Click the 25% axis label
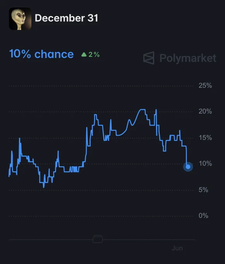Image resolution: width=225 pixels, height=264 pixels. point(205,85)
